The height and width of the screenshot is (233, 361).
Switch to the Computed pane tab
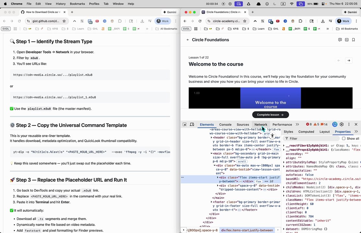(x=306, y=132)
